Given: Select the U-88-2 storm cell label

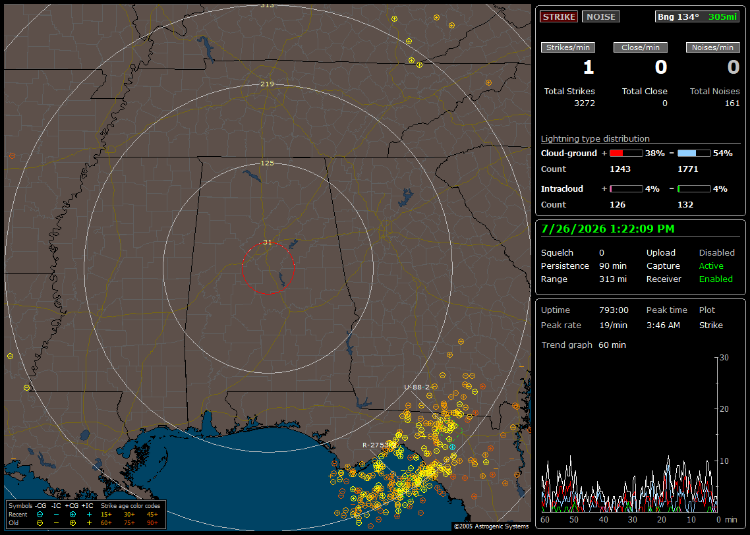Looking at the screenshot, I should [x=417, y=387].
